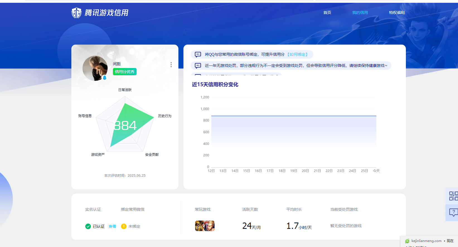Click the chat icon beside QQ binding tip
Viewport: 458px width, 247px height.
198,54
